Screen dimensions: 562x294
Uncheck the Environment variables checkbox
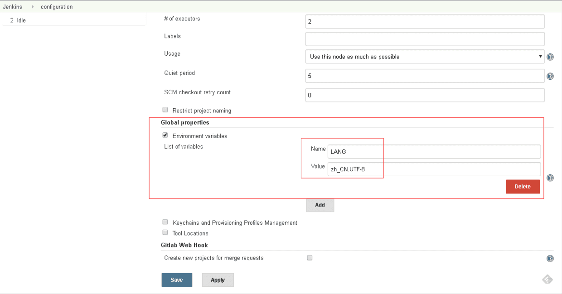pos(165,135)
